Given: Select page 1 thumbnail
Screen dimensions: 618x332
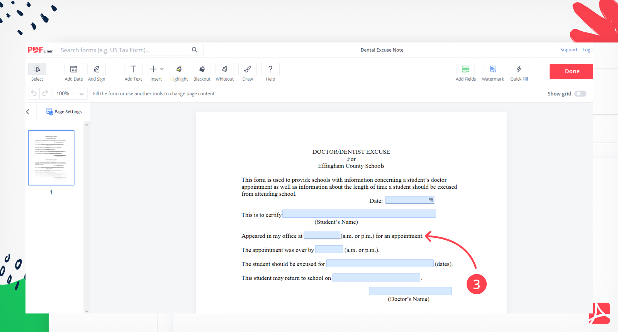Looking at the screenshot, I should coord(51,158).
